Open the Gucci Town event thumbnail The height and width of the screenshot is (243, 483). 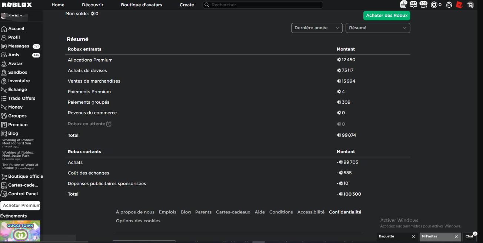tap(20, 231)
